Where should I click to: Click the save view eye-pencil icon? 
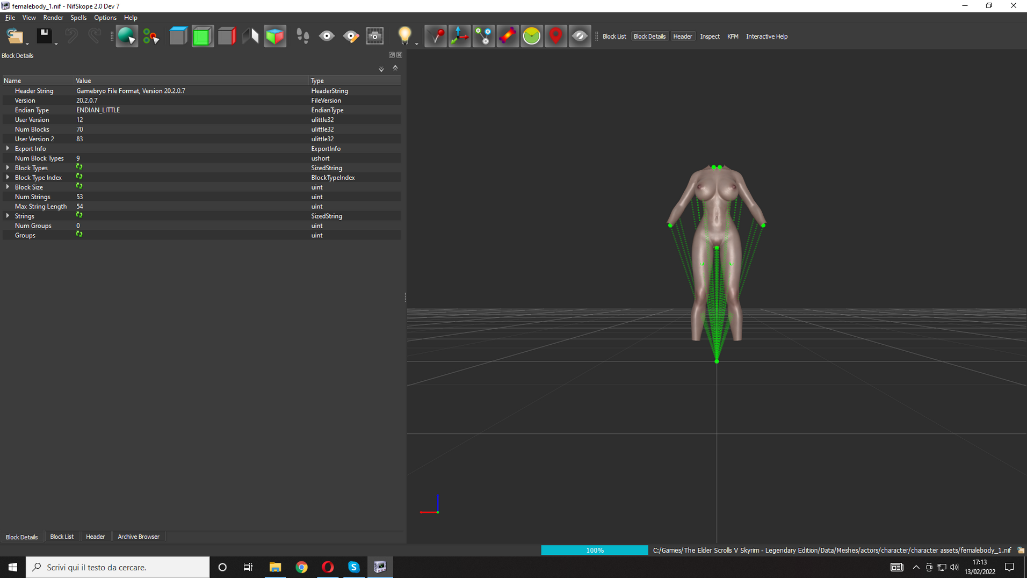point(351,36)
